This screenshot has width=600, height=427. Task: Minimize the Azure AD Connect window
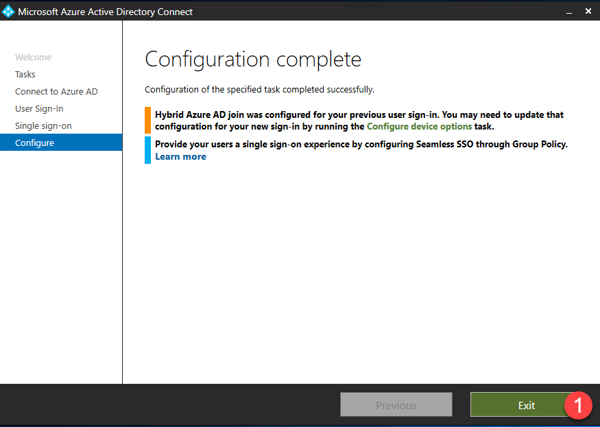[x=568, y=12]
